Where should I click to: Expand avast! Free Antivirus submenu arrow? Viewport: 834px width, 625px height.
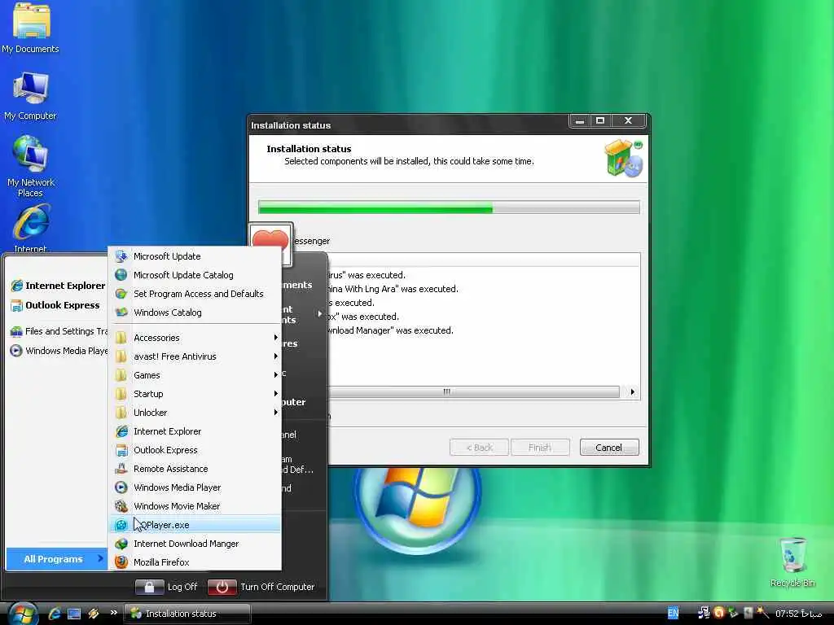point(275,356)
